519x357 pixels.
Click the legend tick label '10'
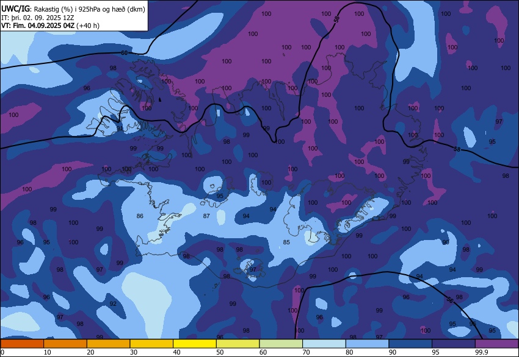point(48,352)
